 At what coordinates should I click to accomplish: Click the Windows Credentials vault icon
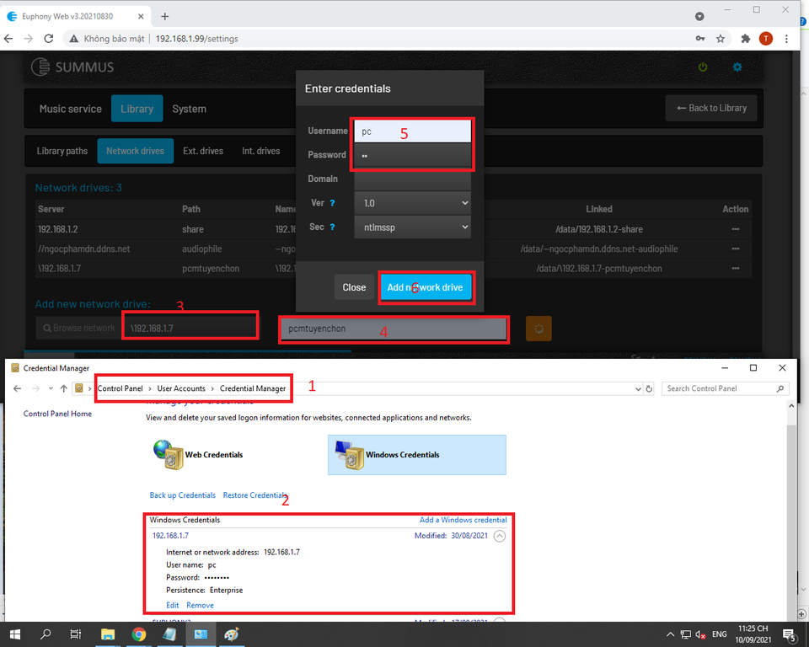tap(350, 455)
